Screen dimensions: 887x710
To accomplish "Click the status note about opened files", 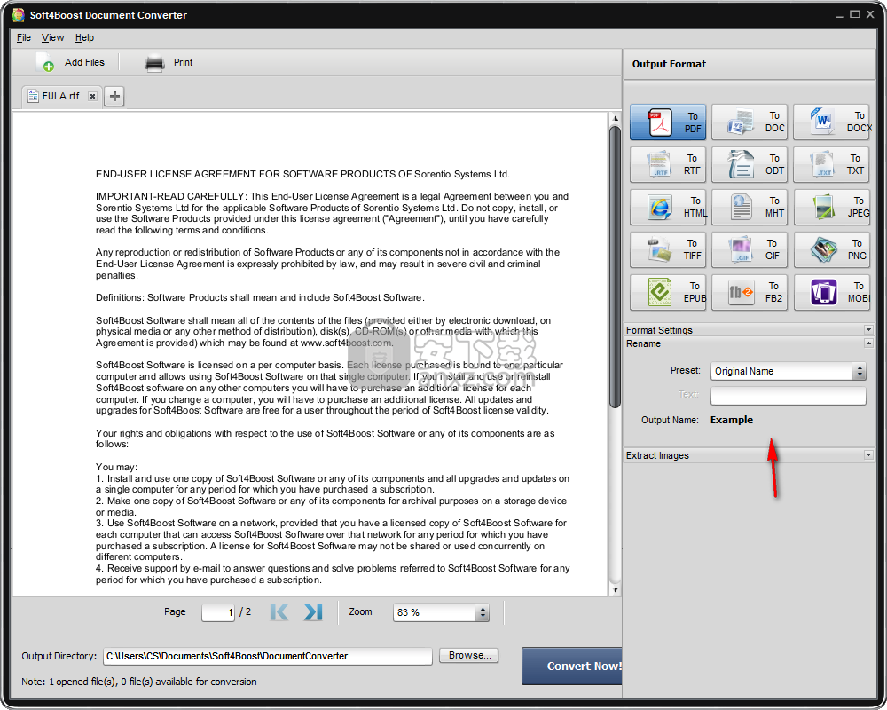I will tap(139, 682).
